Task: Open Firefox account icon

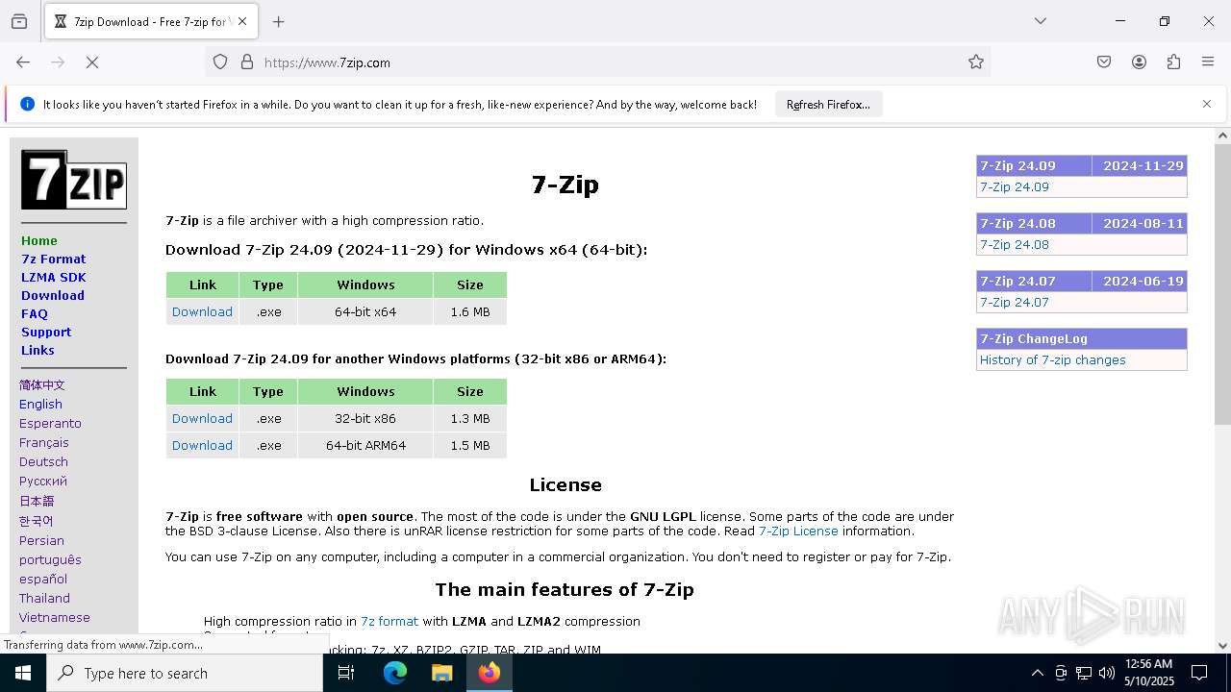Action: 1139,62
